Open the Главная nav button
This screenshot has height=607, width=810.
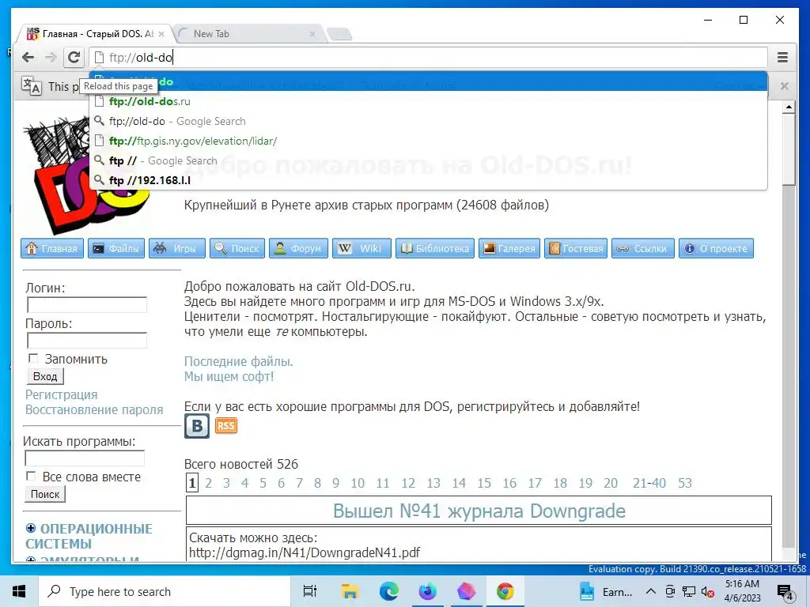(x=52, y=248)
